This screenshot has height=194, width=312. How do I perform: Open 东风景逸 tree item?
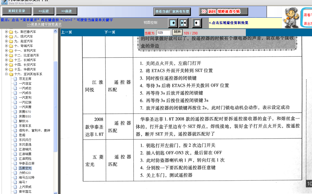[x=25, y=144]
